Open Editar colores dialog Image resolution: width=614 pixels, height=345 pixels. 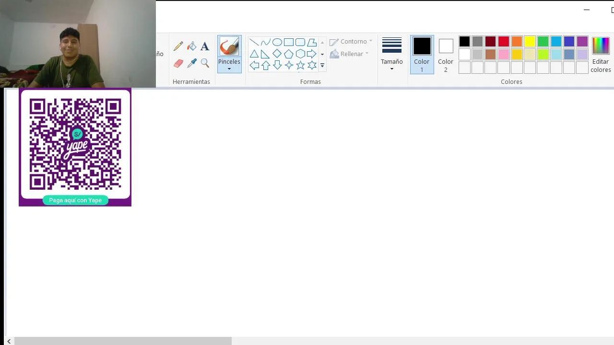point(601,55)
